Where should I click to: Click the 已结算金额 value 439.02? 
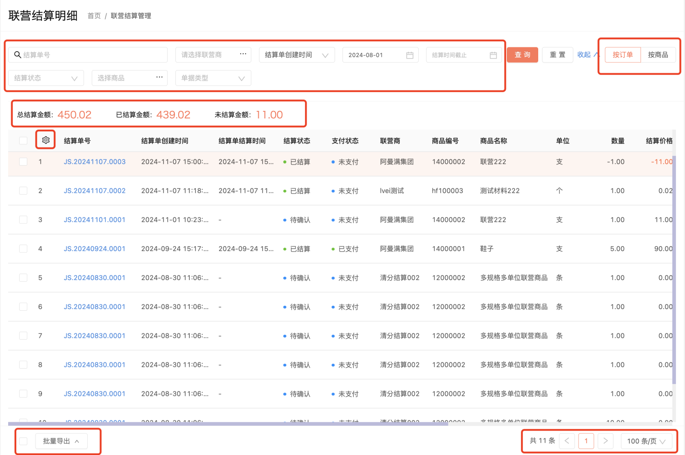point(173,115)
